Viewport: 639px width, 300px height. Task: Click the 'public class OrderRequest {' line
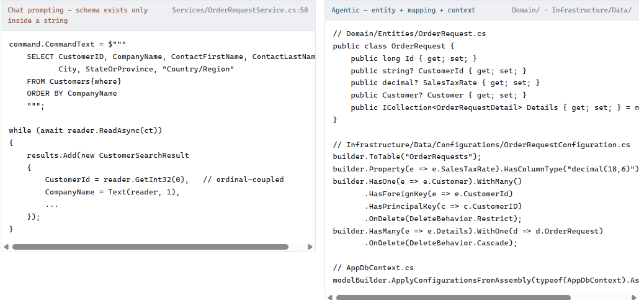[394, 46]
